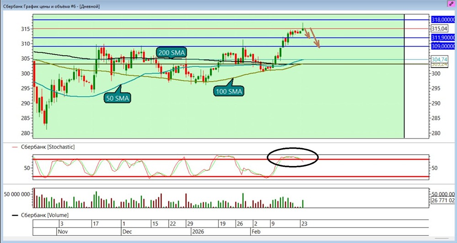Click the Nov month label on time axis
Image resolution: width=457 pixels, height=243 pixels.
click(x=63, y=232)
